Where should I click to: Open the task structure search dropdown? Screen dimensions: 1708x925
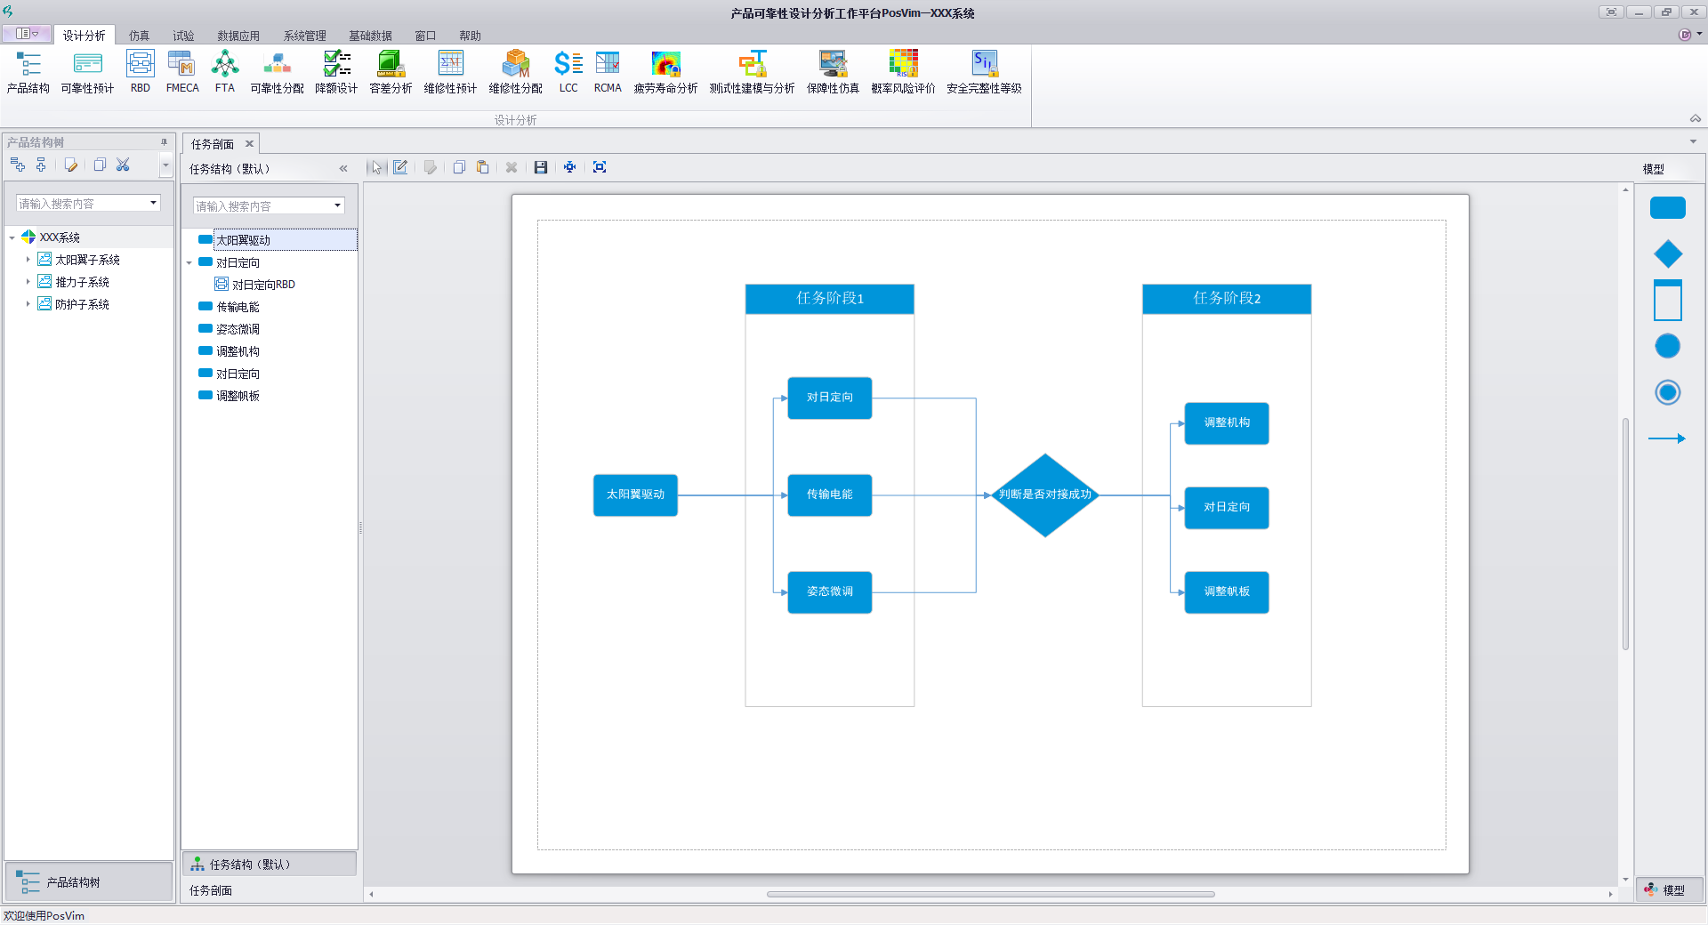[x=337, y=205]
